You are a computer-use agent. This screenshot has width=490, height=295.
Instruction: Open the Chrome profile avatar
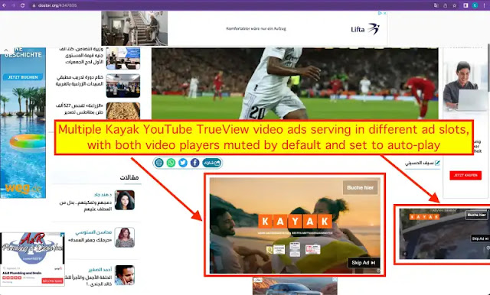point(475,5)
